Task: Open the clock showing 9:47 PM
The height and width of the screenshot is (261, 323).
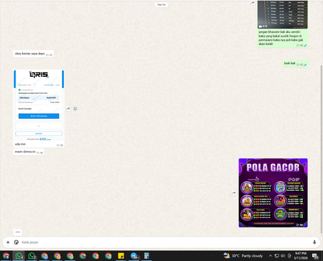Action: tap(300, 256)
